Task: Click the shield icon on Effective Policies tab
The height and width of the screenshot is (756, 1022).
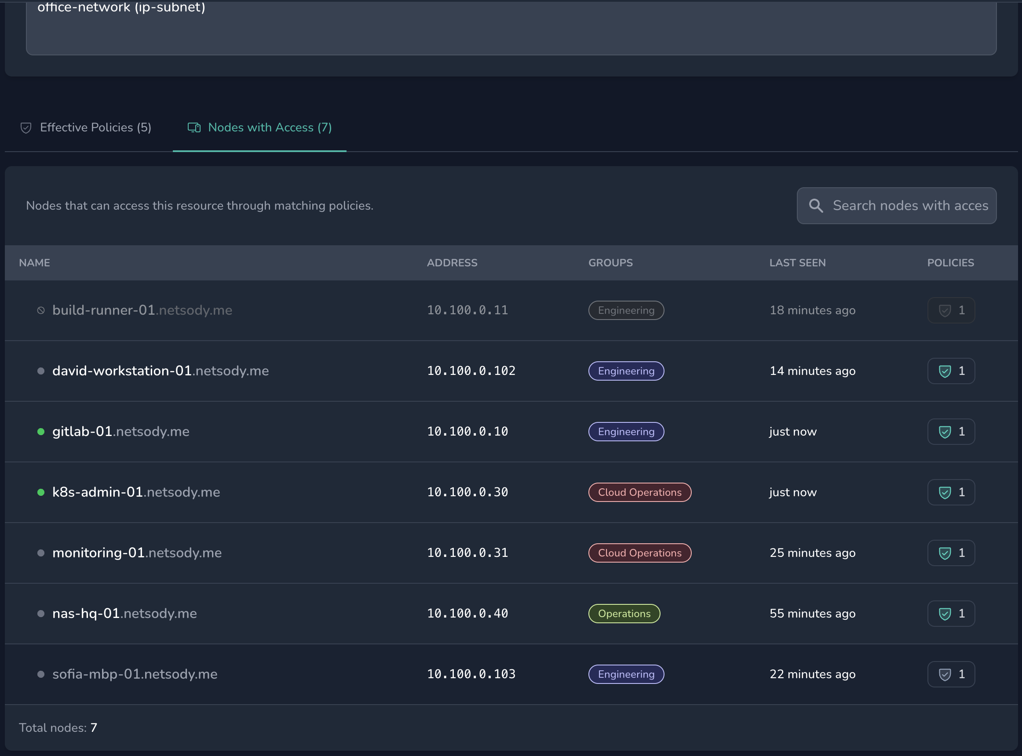Action: pyautogui.click(x=26, y=127)
